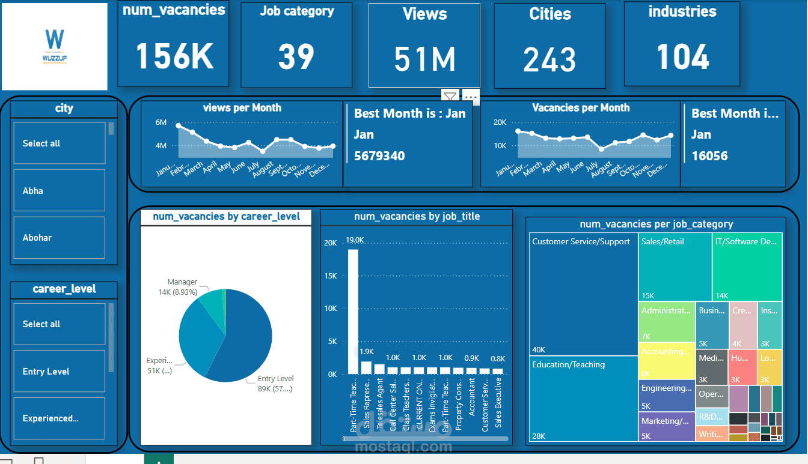Select the Views 51M card
This screenshot has width=808, height=464.
(x=424, y=45)
